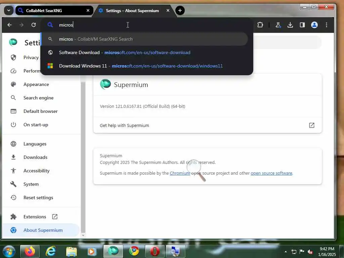Open the Extensions puzzle icon in toolbar
Screen dimensions: 344x258
(x=260, y=25)
